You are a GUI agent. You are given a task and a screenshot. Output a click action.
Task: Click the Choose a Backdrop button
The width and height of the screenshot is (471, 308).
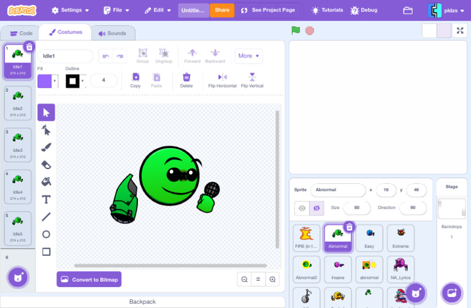[x=451, y=293]
